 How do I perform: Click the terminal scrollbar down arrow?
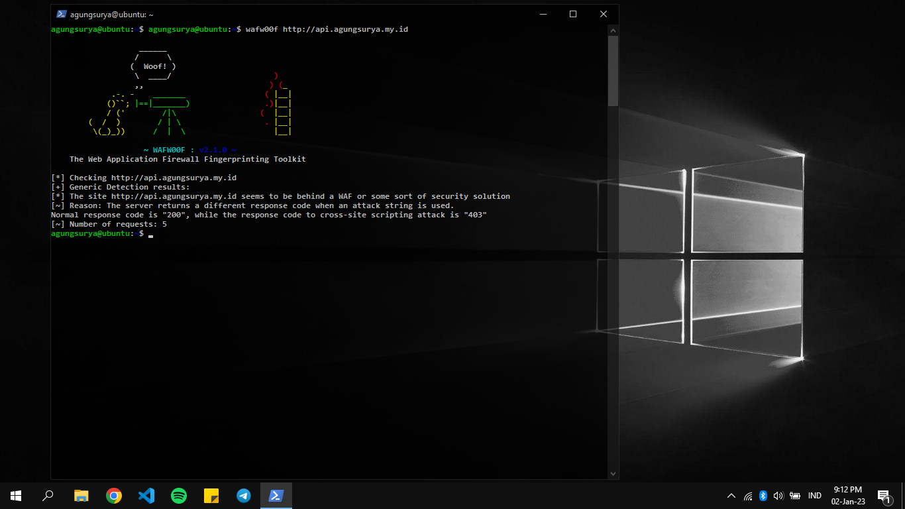coord(613,473)
